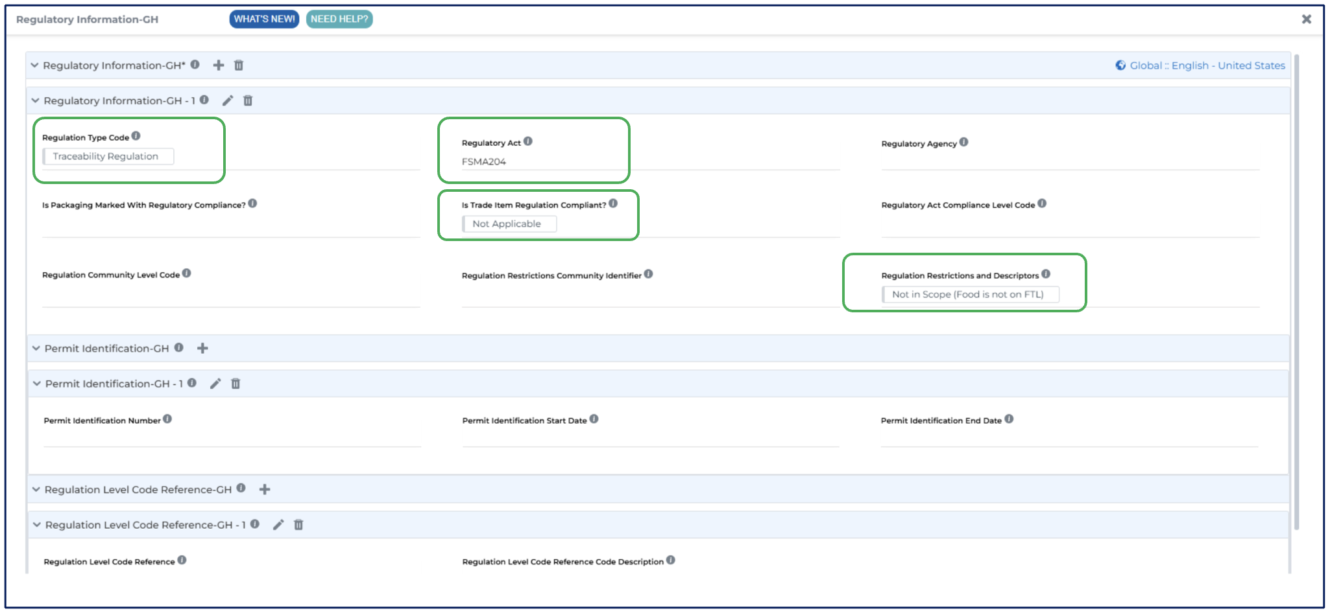The image size is (1330, 613).
Task: Show info for Permit Identification End Date
Action: pyautogui.click(x=1009, y=419)
